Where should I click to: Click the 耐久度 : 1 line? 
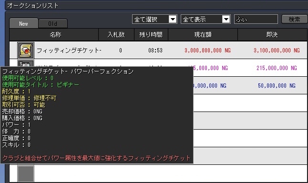pos(16,91)
